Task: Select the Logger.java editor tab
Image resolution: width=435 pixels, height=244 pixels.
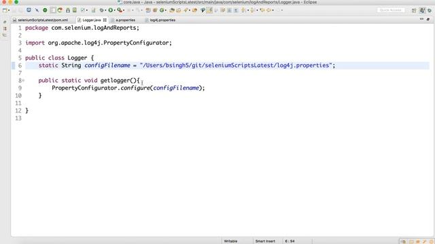Action: [92, 20]
